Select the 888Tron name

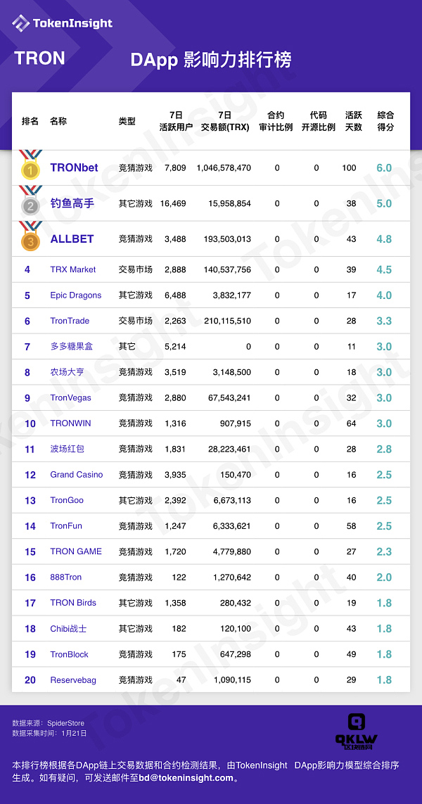click(65, 578)
